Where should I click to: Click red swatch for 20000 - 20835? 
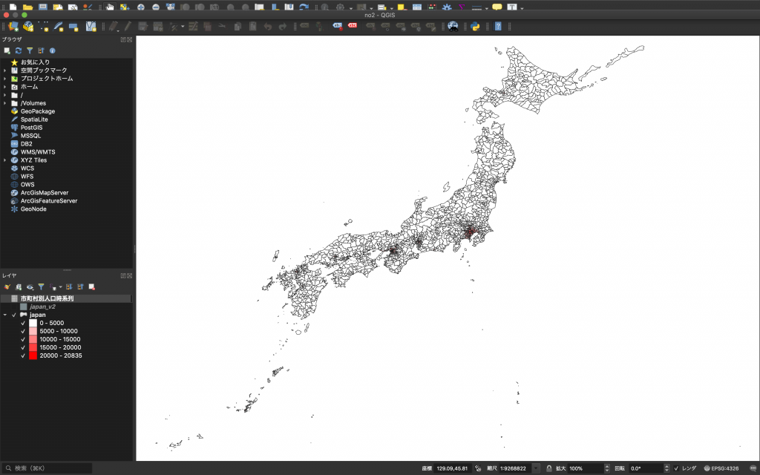point(33,356)
